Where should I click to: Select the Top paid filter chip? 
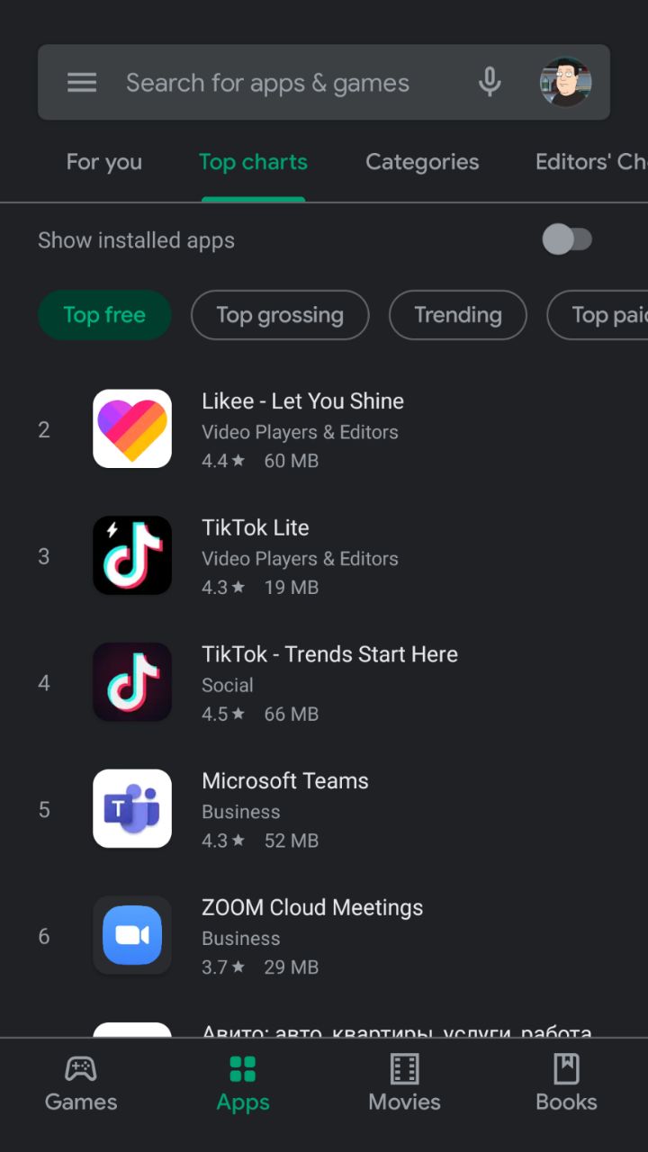[x=598, y=315]
